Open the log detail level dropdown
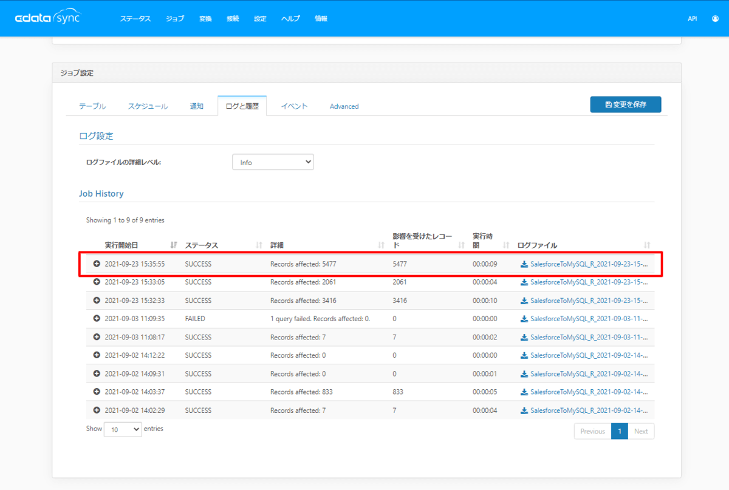The image size is (729, 490). pyautogui.click(x=273, y=162)
